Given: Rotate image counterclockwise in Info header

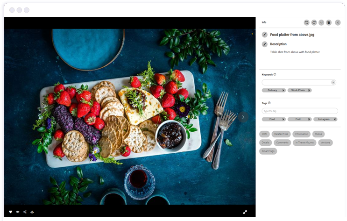Looking at the screenshot, I should pyautogui.click(x=306, y=22).
